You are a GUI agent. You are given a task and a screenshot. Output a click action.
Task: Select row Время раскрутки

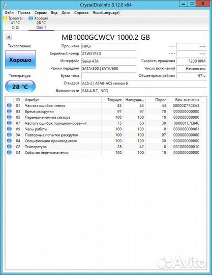(x=104, y=112)
